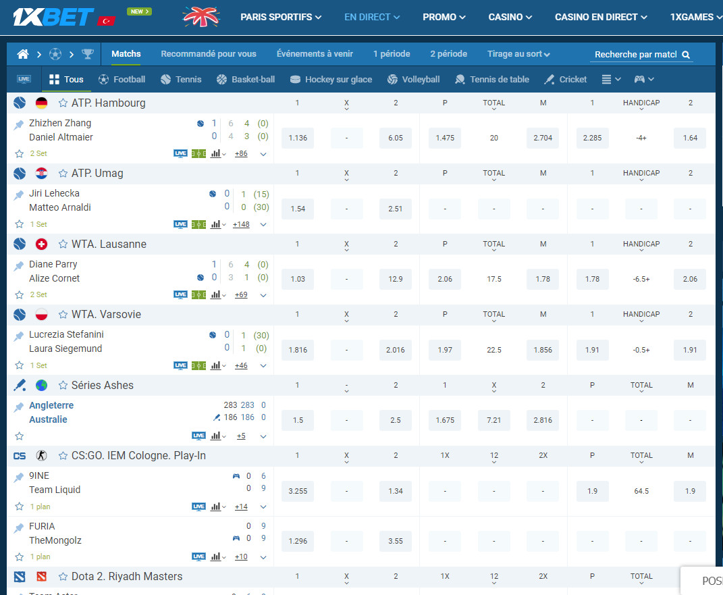
Task: Favorite the Angleterre vs Australie match
Action: point(20,436)
